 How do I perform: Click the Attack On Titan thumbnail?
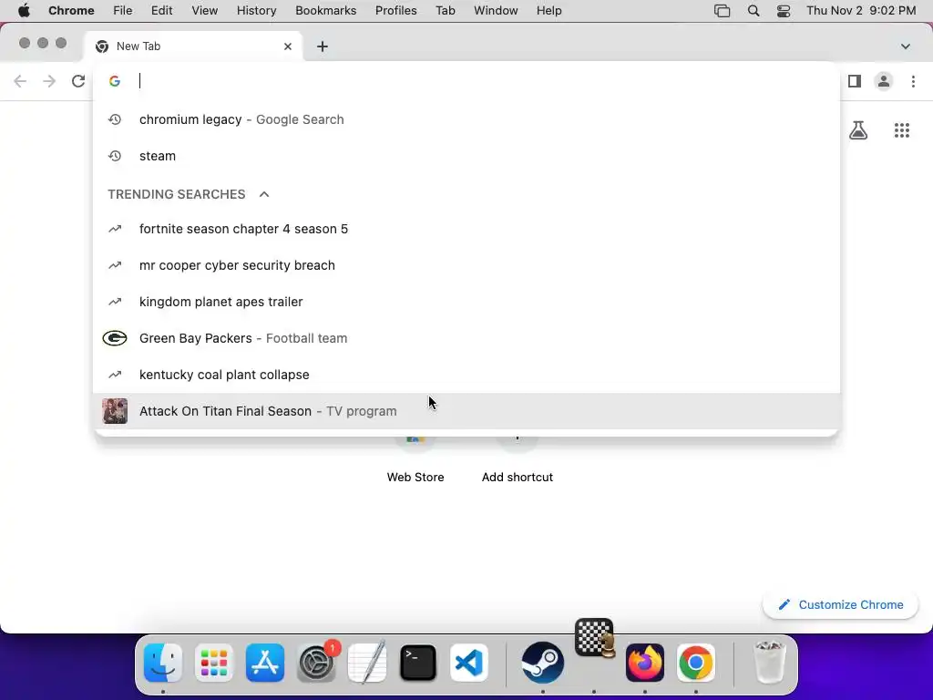(115, 411)
